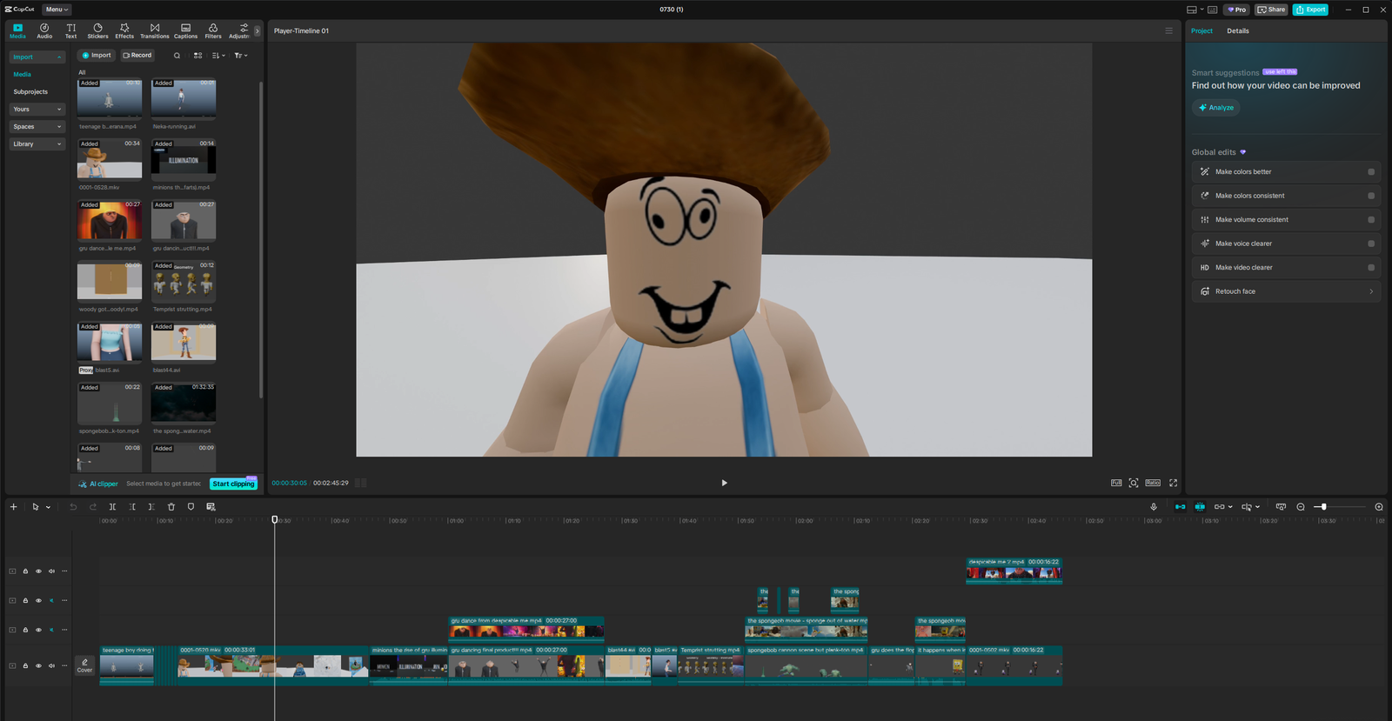Enable Make colors consistent
This screenshot has height=721, width=1392.
pos(1371,196)
